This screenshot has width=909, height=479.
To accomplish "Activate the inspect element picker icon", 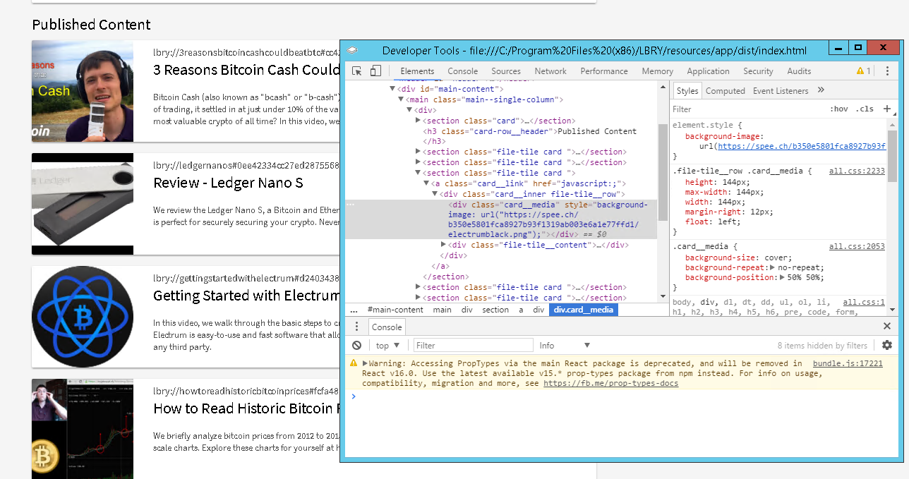I will 357,71.
